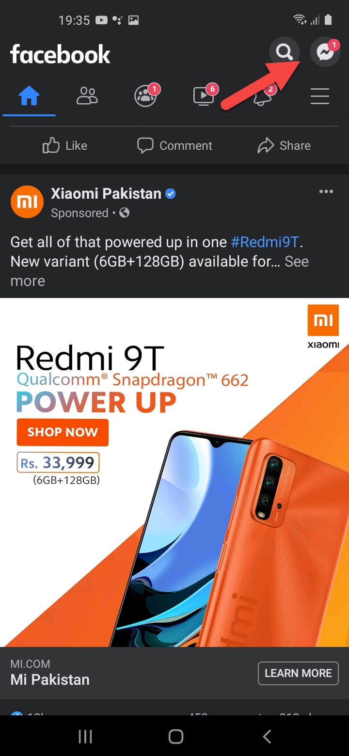Open the Xiaomi Pakistan post options dots
349x756 pixels.
[326, 191]
